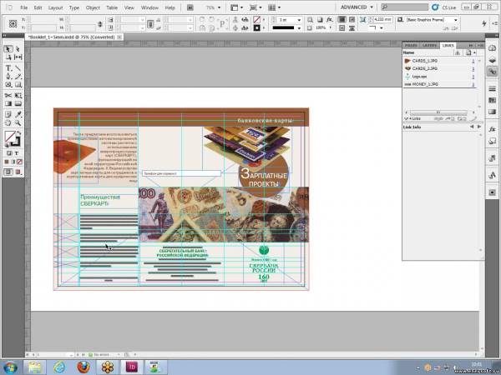Select the Rectangle tool
This screenshot has height=375, width=501.
pos(18,84)
